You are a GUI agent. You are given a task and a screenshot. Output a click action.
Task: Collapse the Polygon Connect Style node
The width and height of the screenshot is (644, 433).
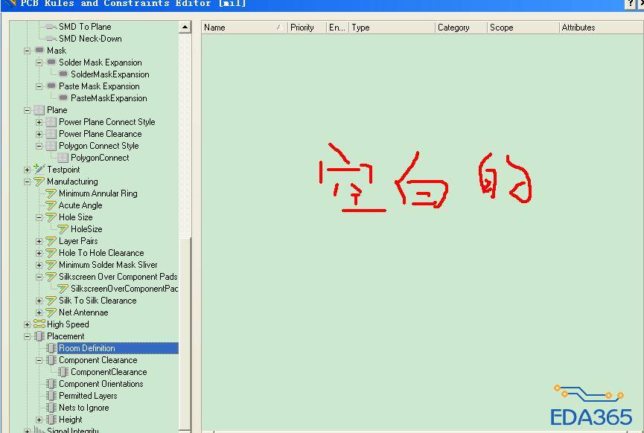[x=39, y=146]
